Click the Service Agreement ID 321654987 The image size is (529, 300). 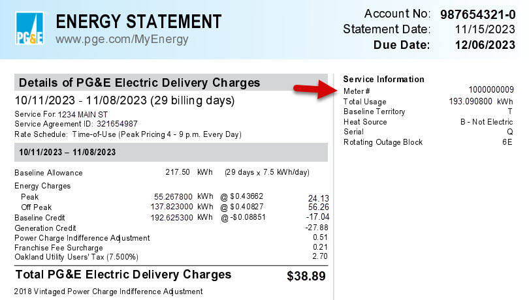(x=114, y=124)
